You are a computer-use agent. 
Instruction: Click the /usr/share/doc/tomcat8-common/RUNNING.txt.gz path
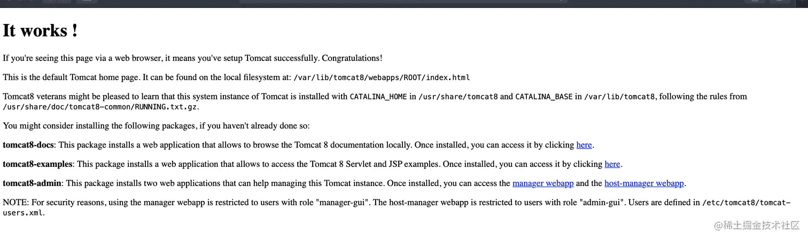[x=100, y=106]
